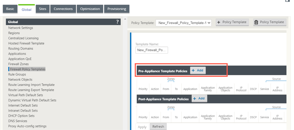Click the Refresh button
294x130 pixels.
tap(158, 127)
